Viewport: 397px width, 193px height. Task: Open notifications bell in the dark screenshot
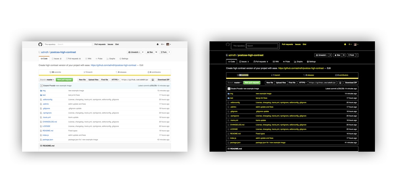click(345, 44)
